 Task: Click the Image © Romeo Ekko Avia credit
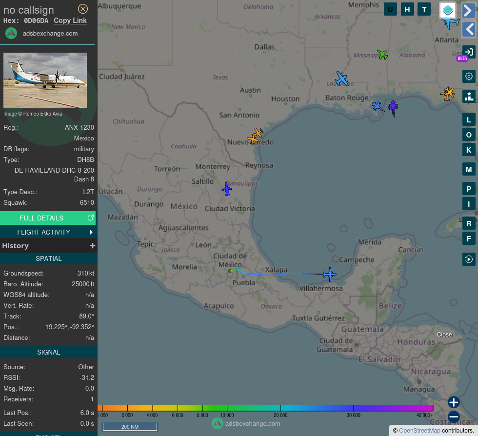[x=33, y=114]
